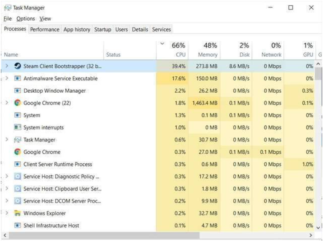Click the Windows Explorer folder icon
Image resolution: width=326 pixels, height=241 pixels.
[x=18, y=213]
